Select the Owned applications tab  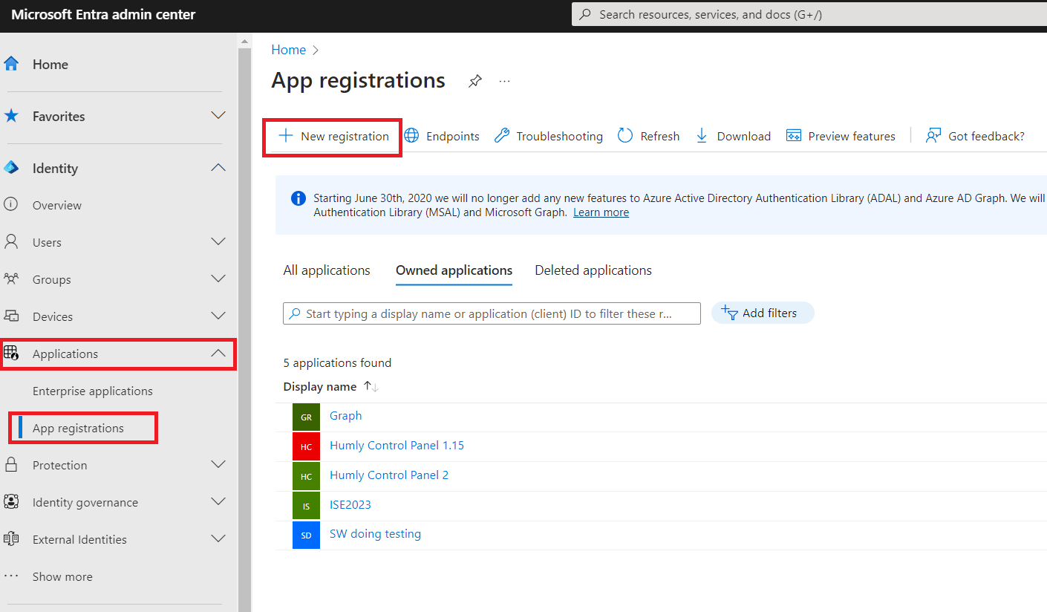click(x=454, y=270)
